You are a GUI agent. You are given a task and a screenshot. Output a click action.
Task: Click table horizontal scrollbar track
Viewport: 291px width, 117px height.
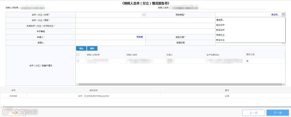click(x=181, y=84)
